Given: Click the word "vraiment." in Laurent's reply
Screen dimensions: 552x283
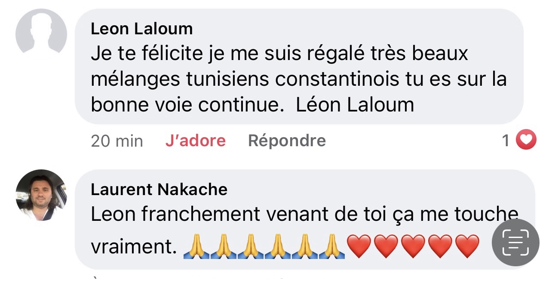Looking at the screenshot, I should (x=134, y=247).
